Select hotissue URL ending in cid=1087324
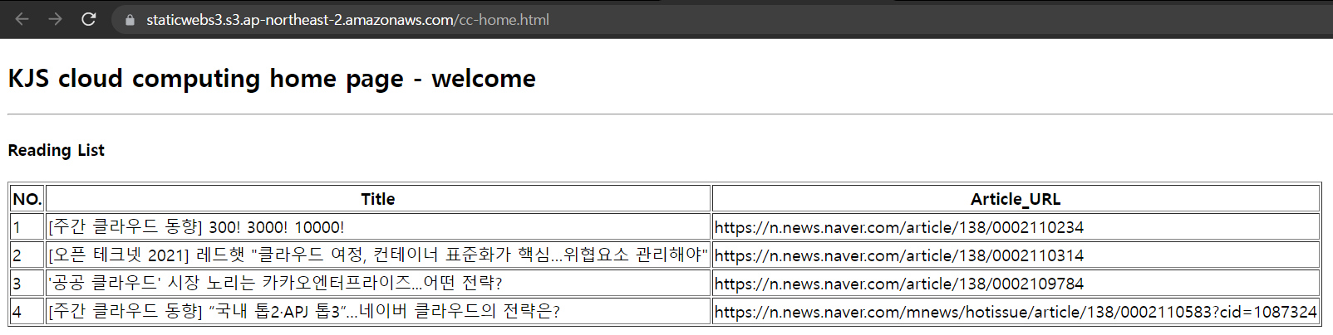Screen dimensions: 1333x335 click(1016, 312)
